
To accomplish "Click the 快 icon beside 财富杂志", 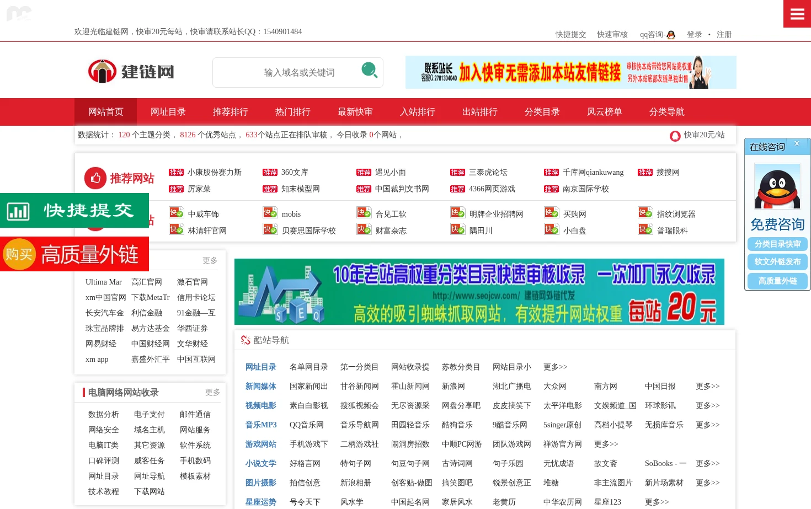I will (364, 229).
